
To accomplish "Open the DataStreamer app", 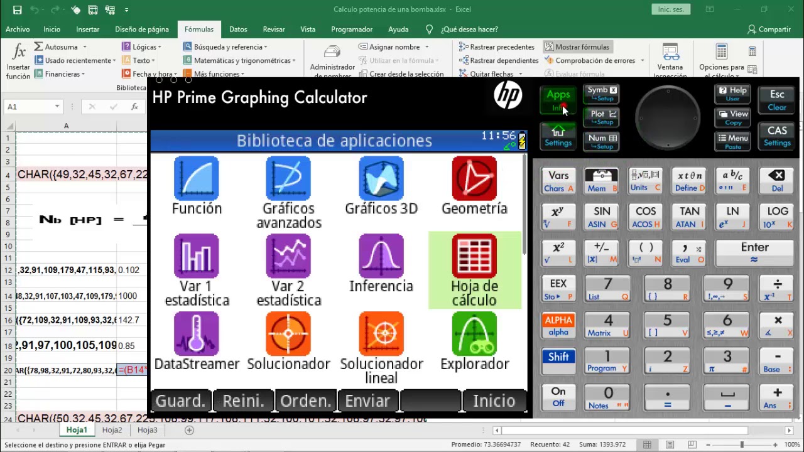I will point(197,342).
